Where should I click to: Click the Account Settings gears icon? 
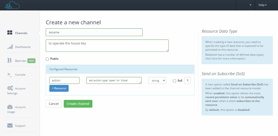[10, 88]
